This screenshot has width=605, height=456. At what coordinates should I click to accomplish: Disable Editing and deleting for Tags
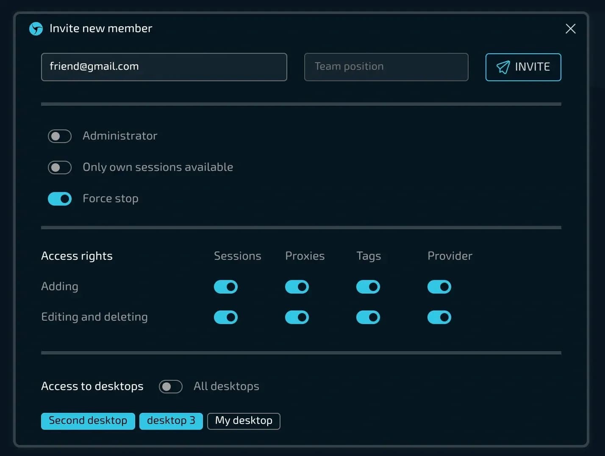click(368, 317)
